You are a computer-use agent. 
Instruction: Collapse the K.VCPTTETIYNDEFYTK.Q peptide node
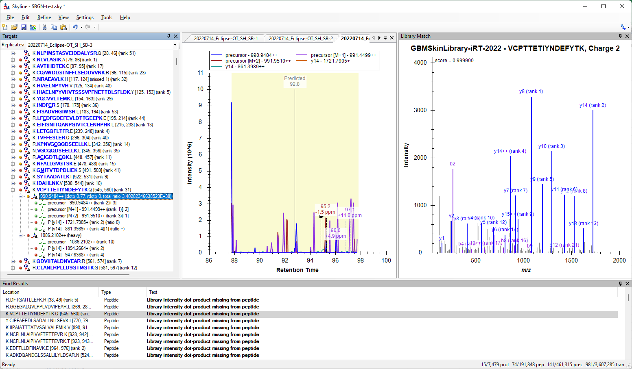tap(13, 190)
